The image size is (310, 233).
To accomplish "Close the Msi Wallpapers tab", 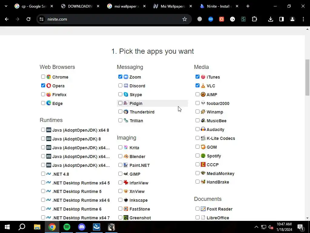I will click(x=191, y=6).
